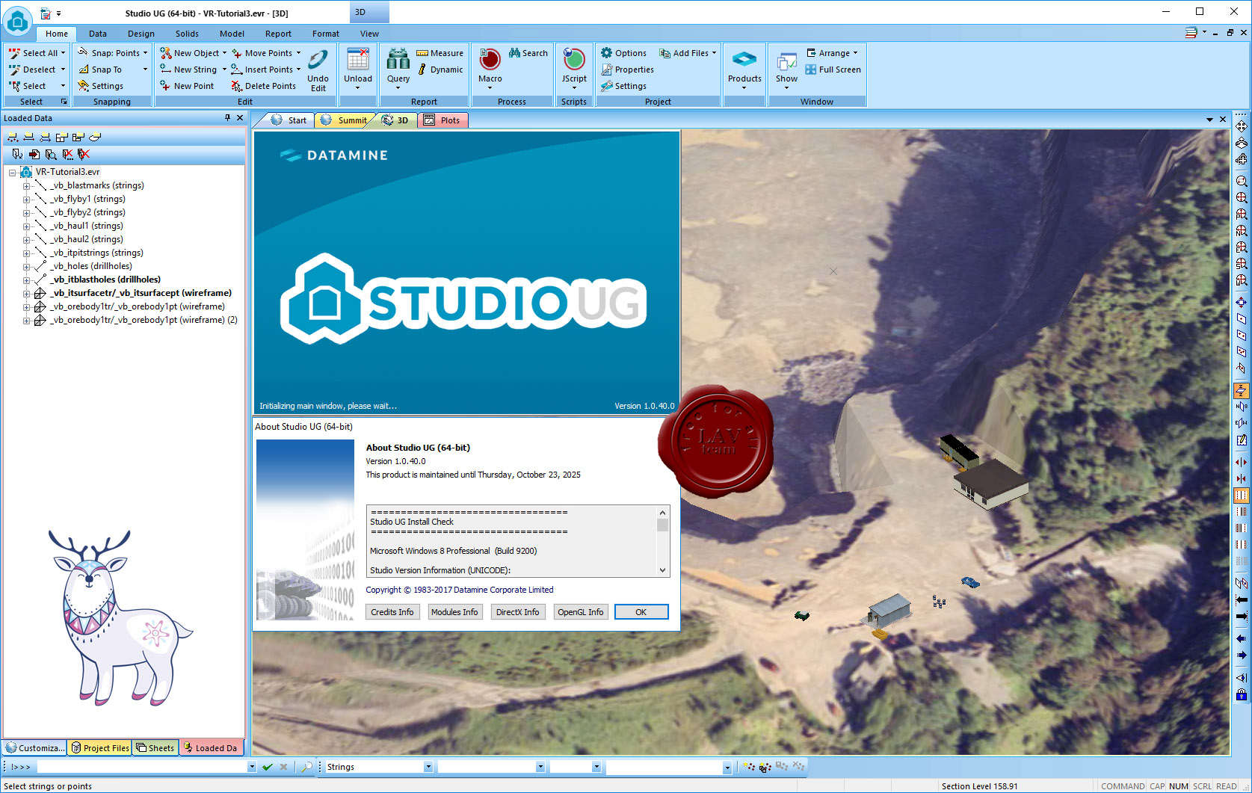
Task: Open the Customization panel tab
Action: (x=34, y=747)
